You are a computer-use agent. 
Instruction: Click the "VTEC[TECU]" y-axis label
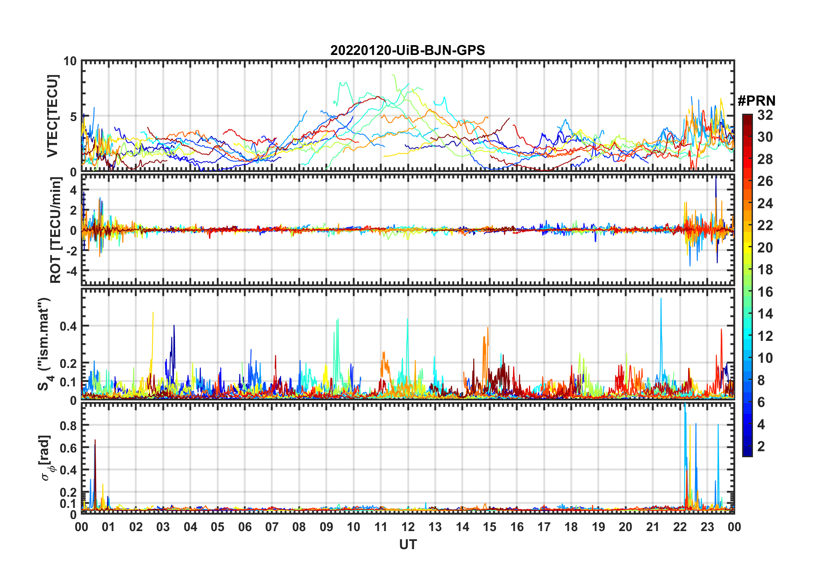tap(52, 116)
